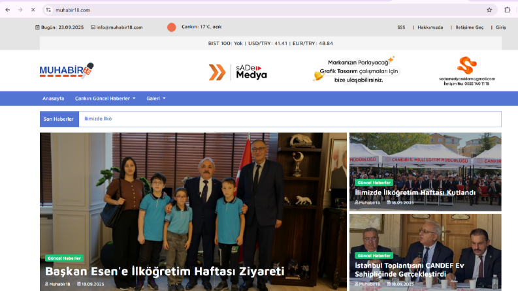The image size is (518, 291).
Task: Click Güncel Haberler tag on ÇANDEF article
Action: point(374,256)
